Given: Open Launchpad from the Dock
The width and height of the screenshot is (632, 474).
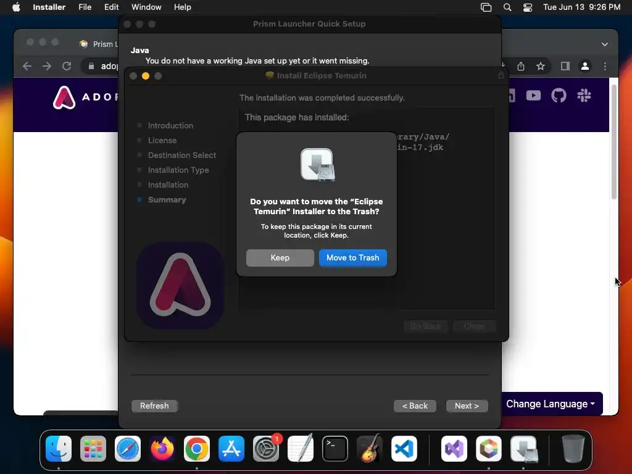Looking at the screenshot, I should [93, 449].
